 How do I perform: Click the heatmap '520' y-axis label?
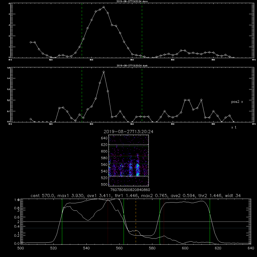104,178
